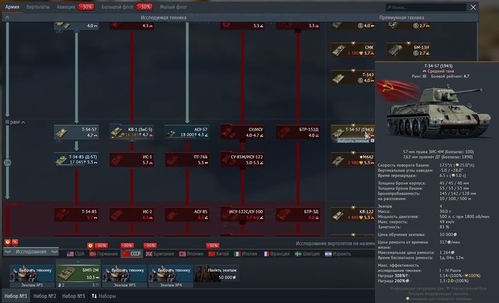Hire a crew with Нанять экипаж
499x303 pixels.
[216, 273]
